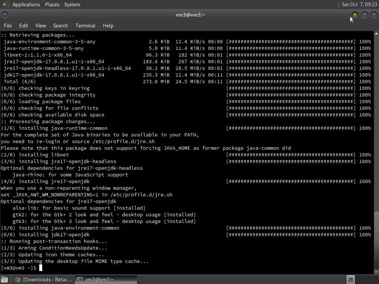Click the '235.3 MiB' size value
379x284 pixels.
pos(156,75)
